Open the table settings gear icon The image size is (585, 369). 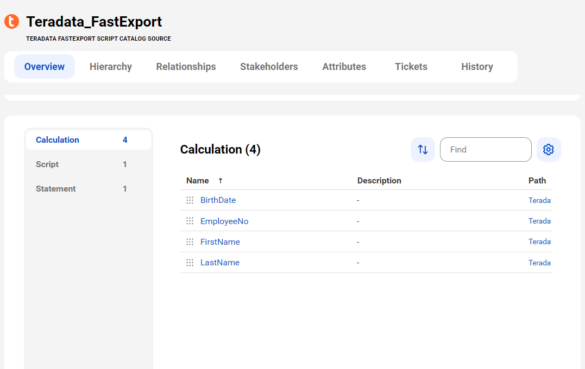pyautogui.click(x=549, y=149)
